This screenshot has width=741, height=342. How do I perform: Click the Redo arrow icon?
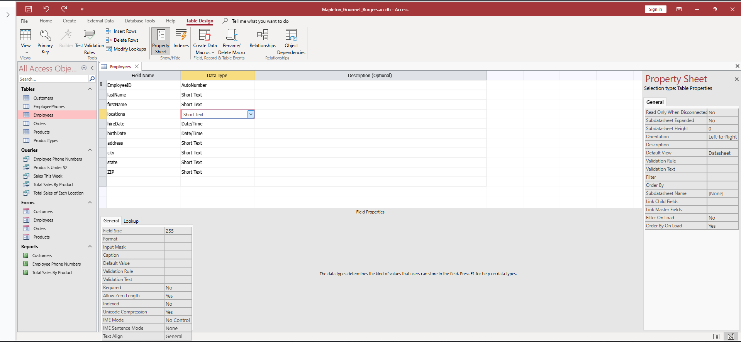64,9
